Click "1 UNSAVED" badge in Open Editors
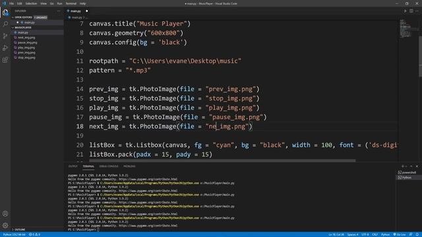Screen dimensions: 422x237 41,18
